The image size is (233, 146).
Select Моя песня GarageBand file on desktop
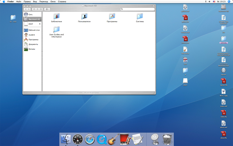tap(185, 50)
